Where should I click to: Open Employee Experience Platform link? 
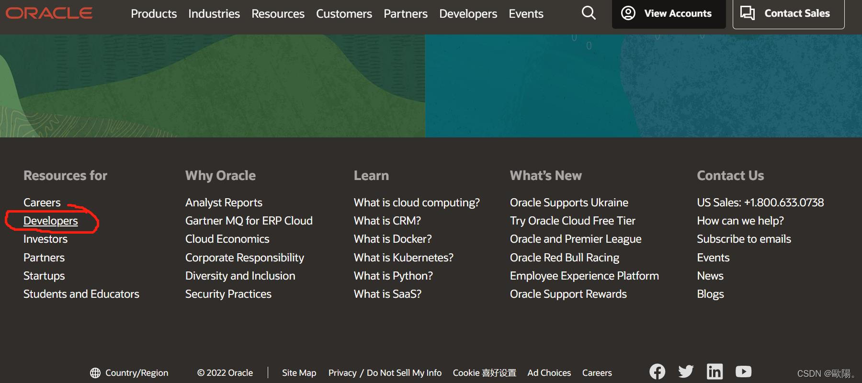[584, 276]
